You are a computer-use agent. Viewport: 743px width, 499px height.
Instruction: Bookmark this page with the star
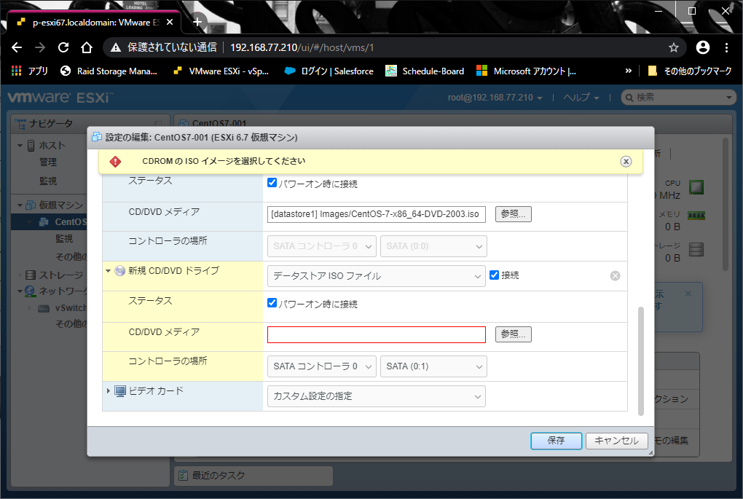click(673, 47)
